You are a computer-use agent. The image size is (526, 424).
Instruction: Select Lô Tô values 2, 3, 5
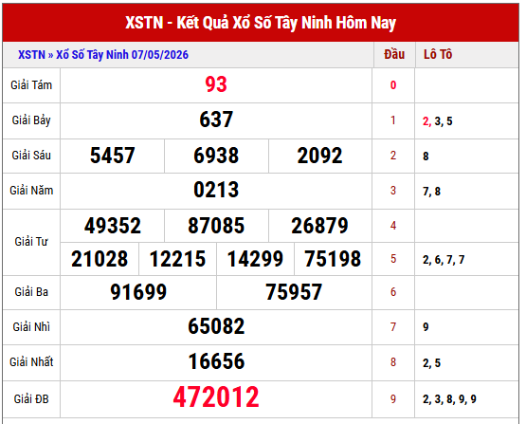point(438,121)
